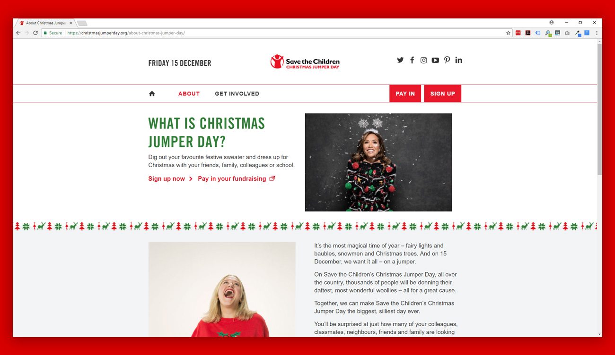Click the PAY IN button
Screen dimensions: 615x355
click(x=405, y=93)
